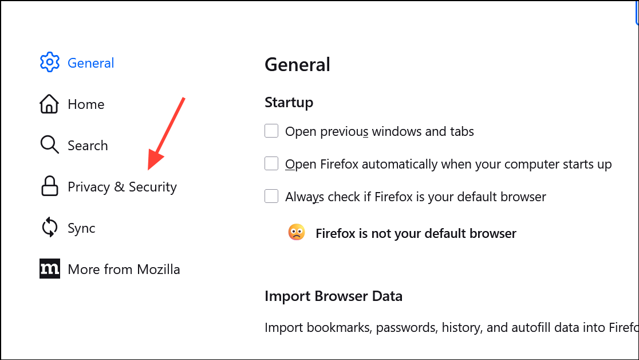The height and width of the screenshot is (360, 639).
Task: Click the circular arrows Sync icon
Action: point(49,228)
